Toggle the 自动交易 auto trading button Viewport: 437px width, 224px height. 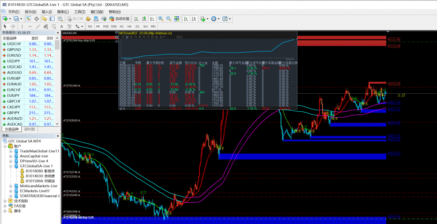click(119, 19)
